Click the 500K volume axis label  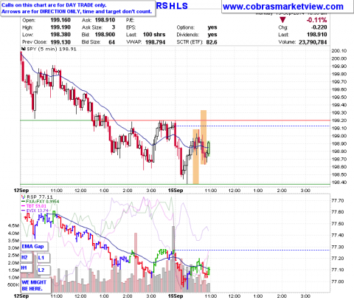[x=13, y=285]
